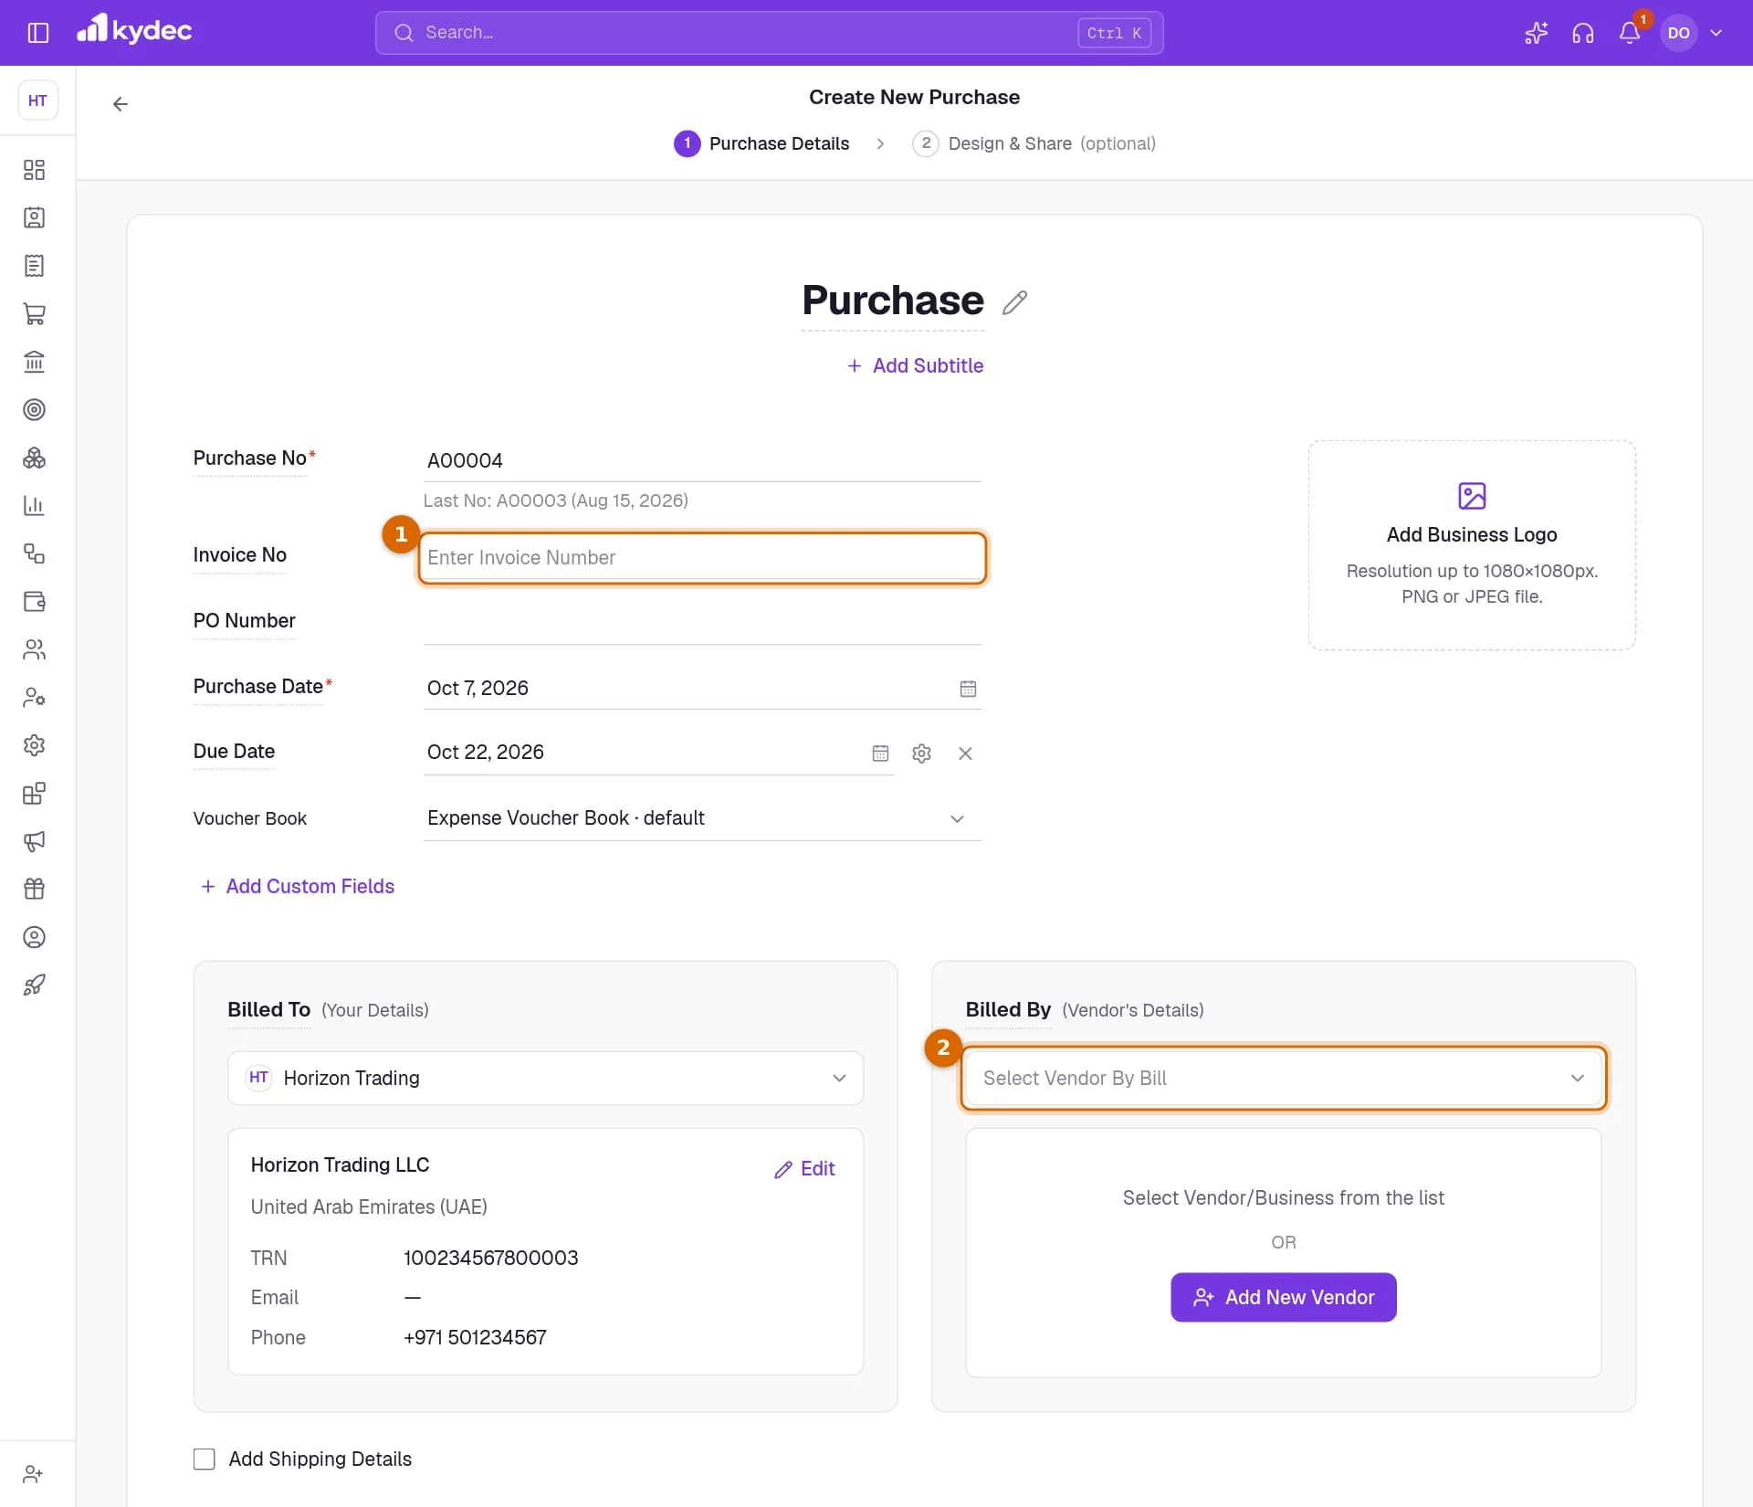1753x1507 pixels.
Task: Open invite user icon at sidebar bottom
Action: tap(34, 1474)
